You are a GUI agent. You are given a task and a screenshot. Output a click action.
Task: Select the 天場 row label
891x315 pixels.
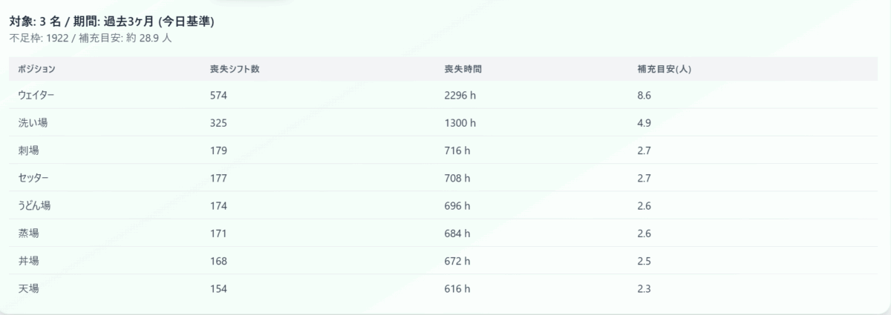(28, 288)
